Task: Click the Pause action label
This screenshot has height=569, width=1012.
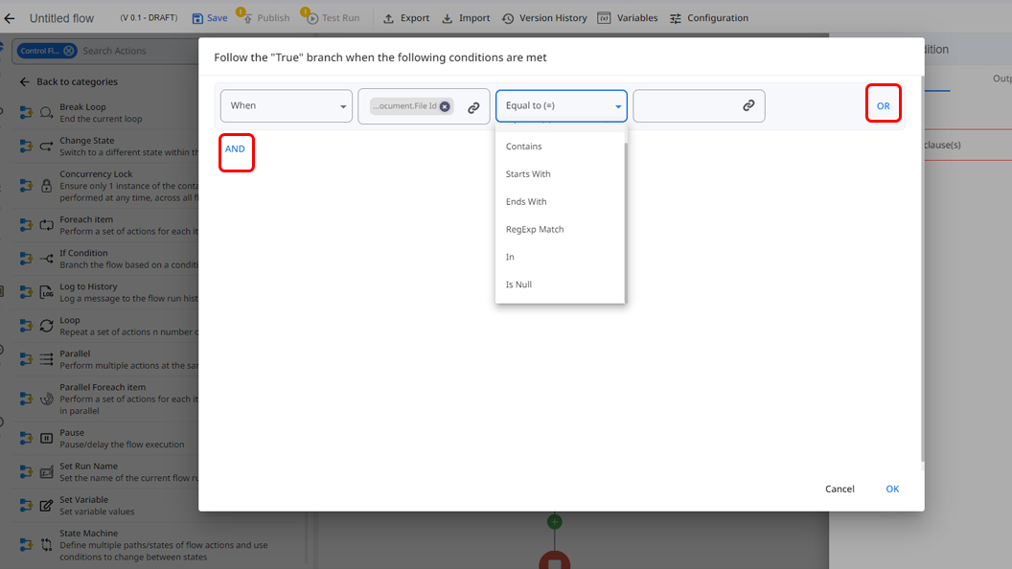Action: coord(72,433)
